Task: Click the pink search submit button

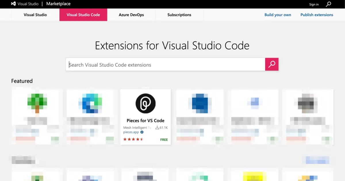Action: 272,64
